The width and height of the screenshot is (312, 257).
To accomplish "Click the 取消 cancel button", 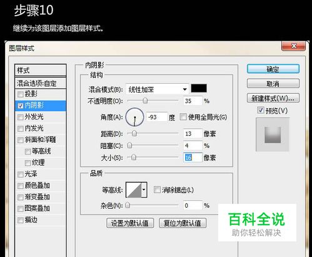I will 273,84.
